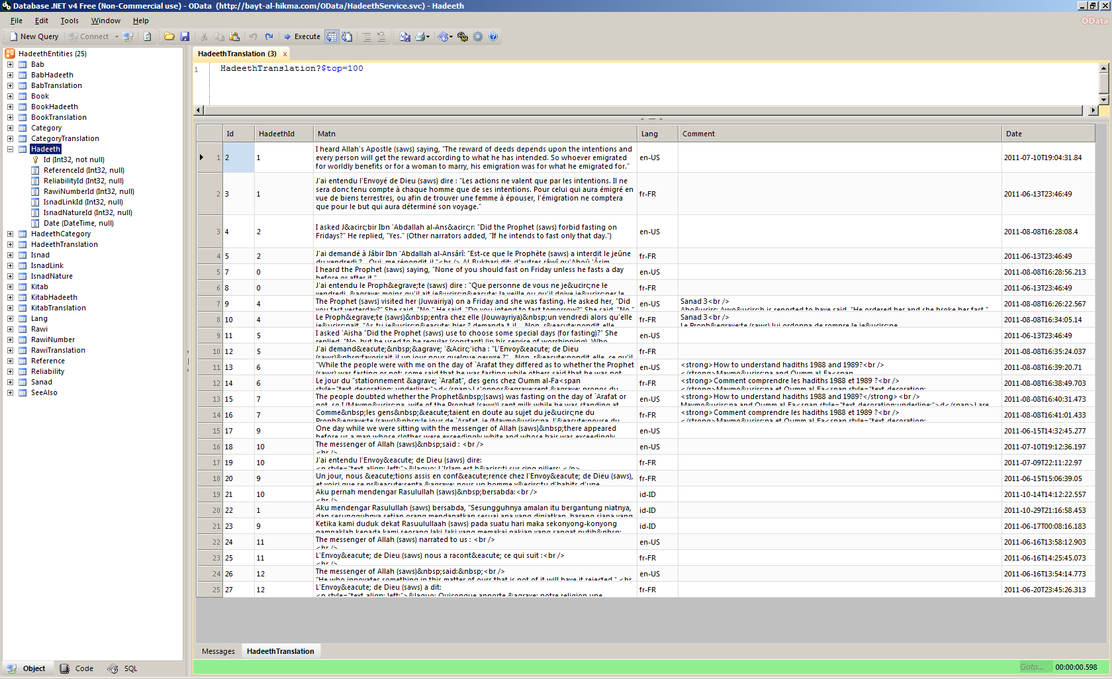1112x679 pixels.
Task: Switch to the Messages results tab
Action: [218, 652]
